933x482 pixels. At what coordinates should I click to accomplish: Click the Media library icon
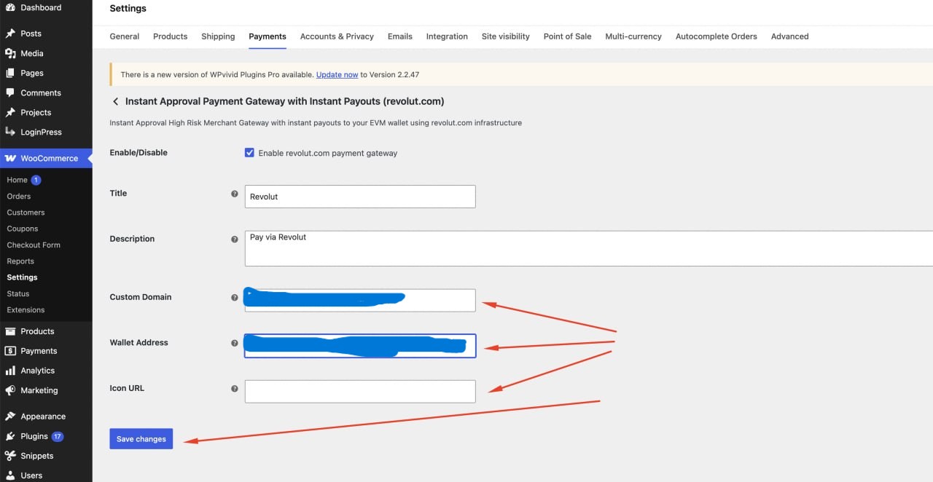[10, 53]
